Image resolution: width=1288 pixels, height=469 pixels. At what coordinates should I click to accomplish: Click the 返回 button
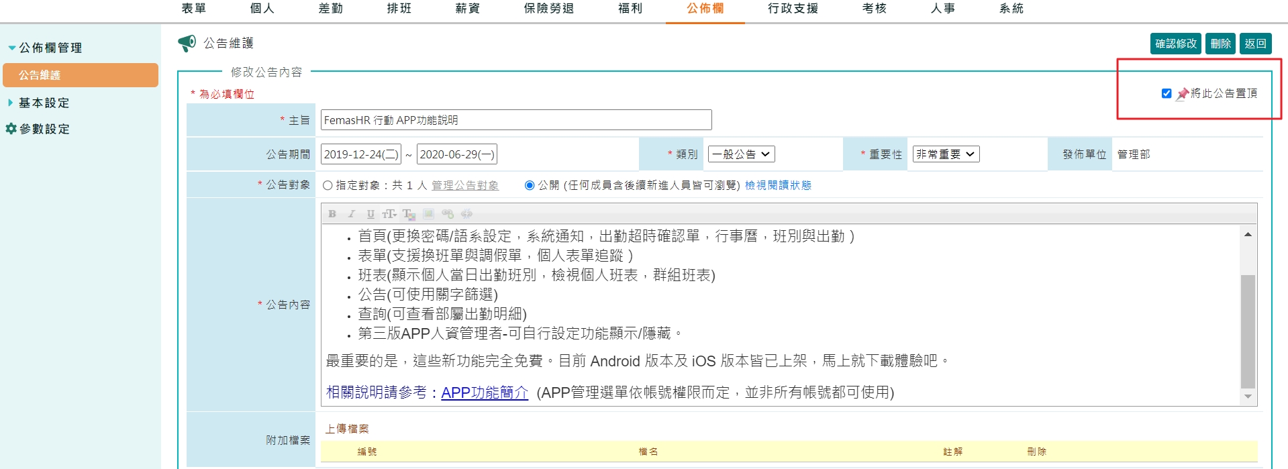coord(1255,44)
